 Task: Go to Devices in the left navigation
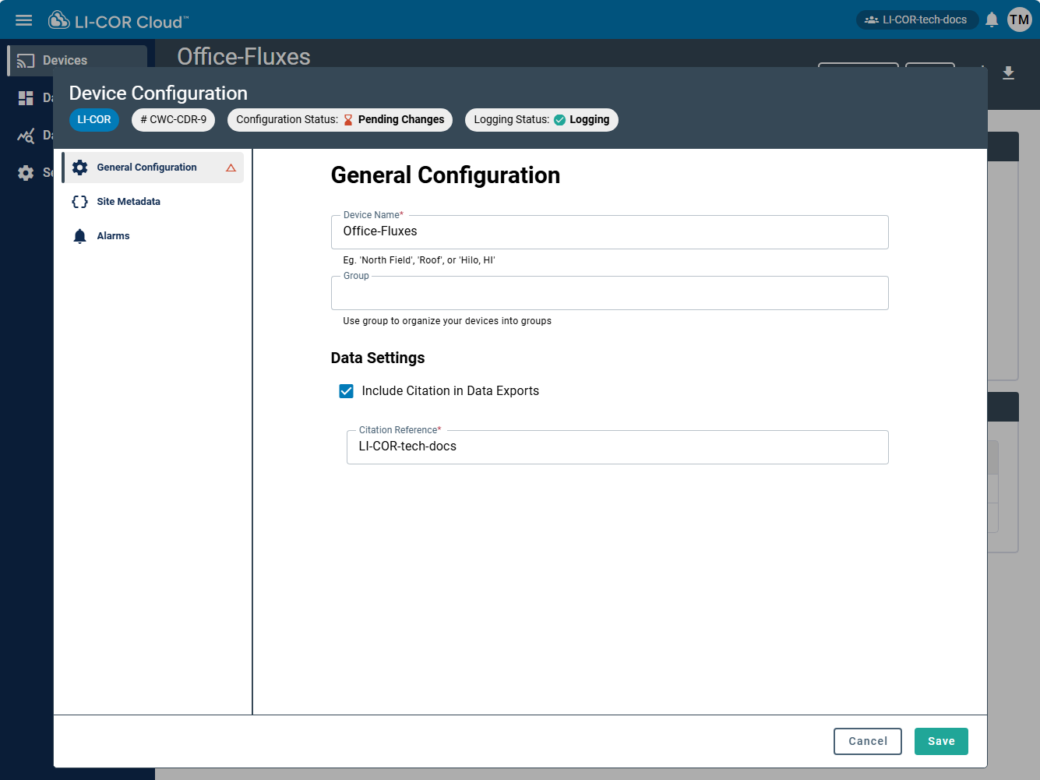[x=76, y=60]
